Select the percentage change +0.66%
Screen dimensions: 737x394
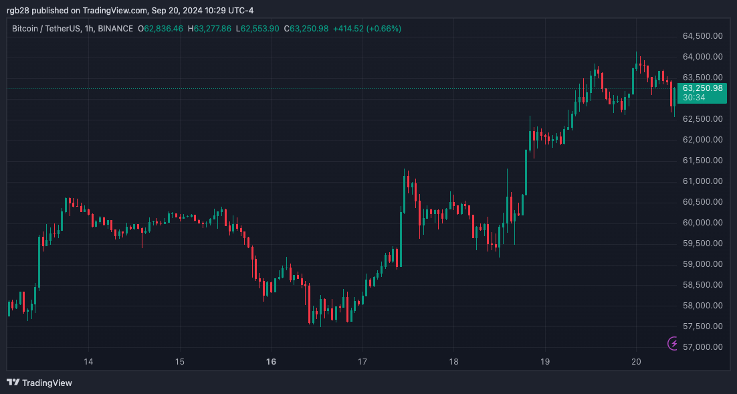[382, 29]
